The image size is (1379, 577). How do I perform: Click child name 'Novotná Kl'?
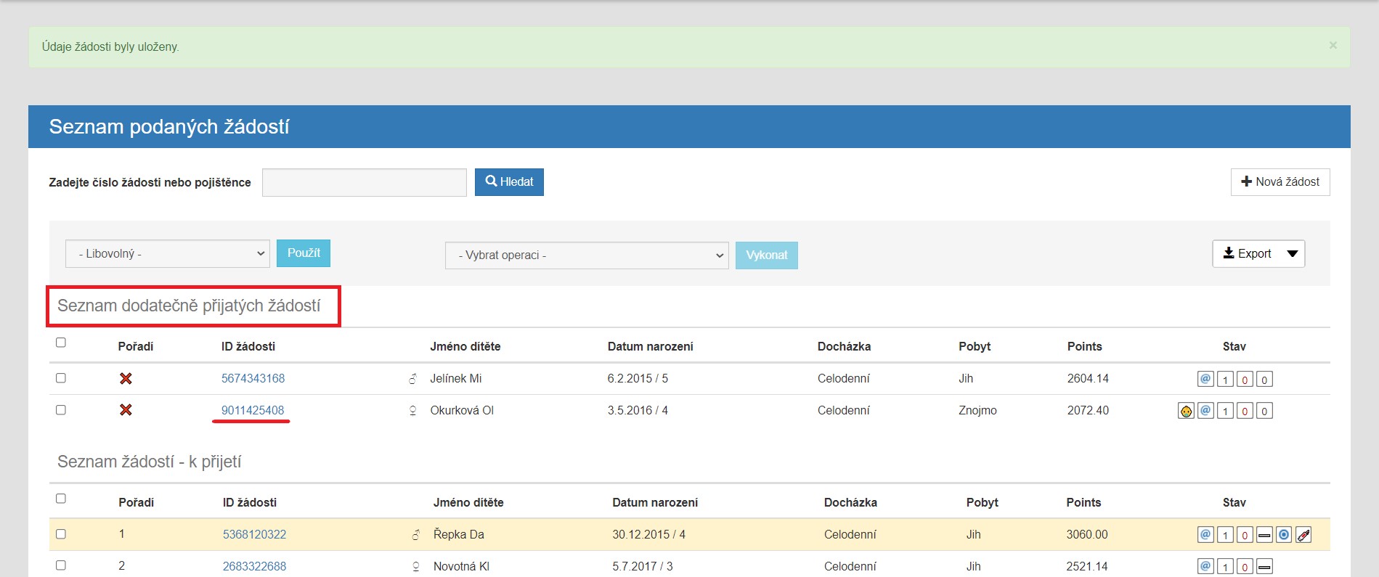(461, 566)
